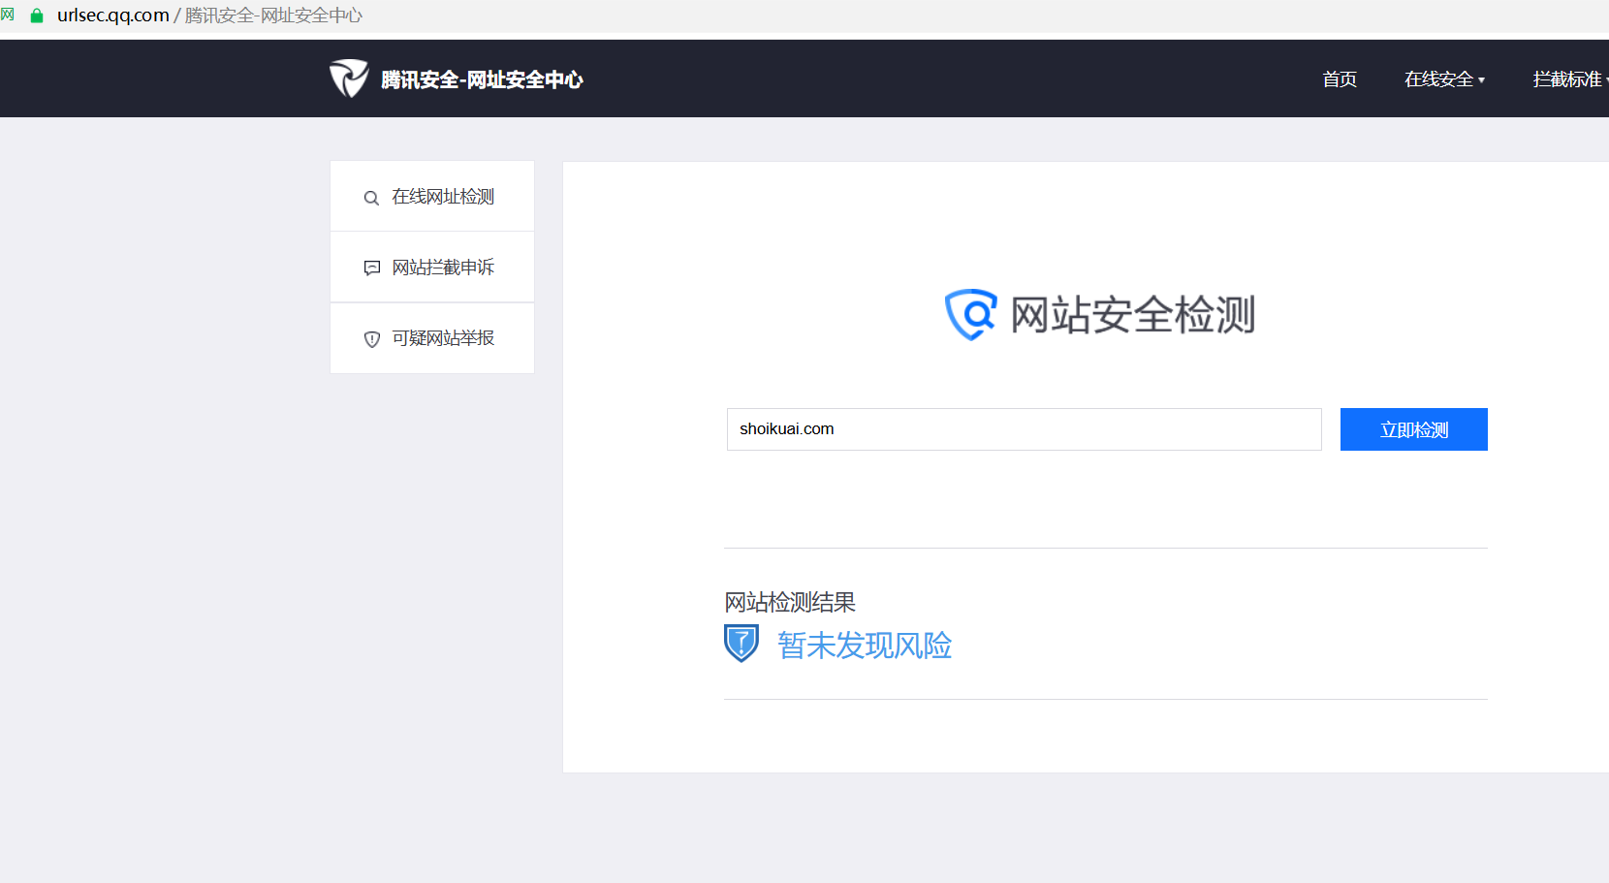This screenshot has width=1609, height=883.
Task: Select 可疑网站举报 in the sidebar
Action: pos(432,338)
